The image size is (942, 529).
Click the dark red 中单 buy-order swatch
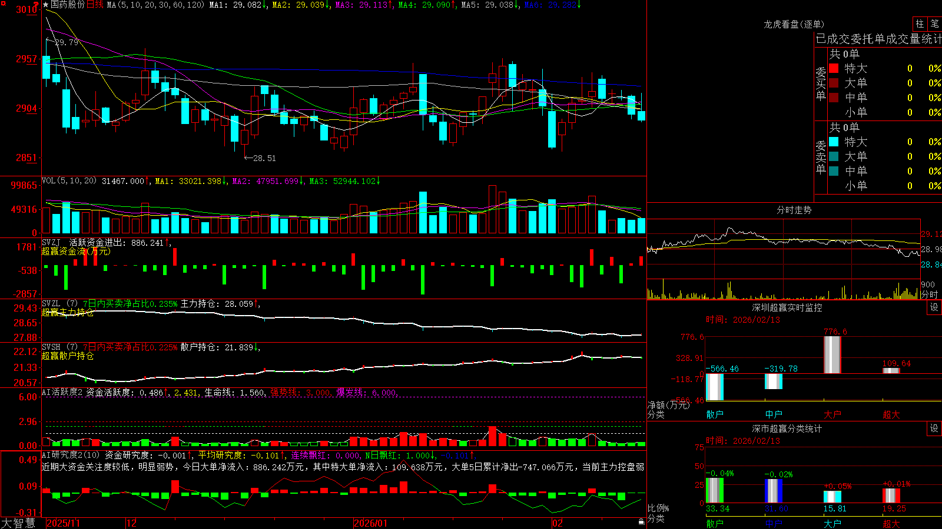834,98
